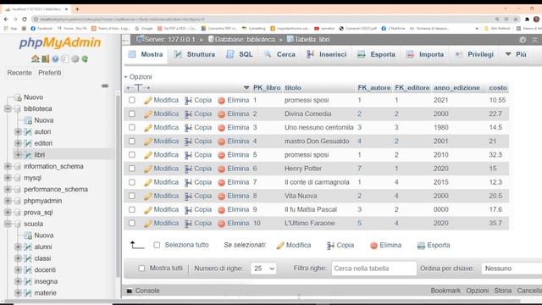Viewport: 542px width, 305px height.
Task: Click the link/collapse-all chain icon
Action: coord(105,86)
